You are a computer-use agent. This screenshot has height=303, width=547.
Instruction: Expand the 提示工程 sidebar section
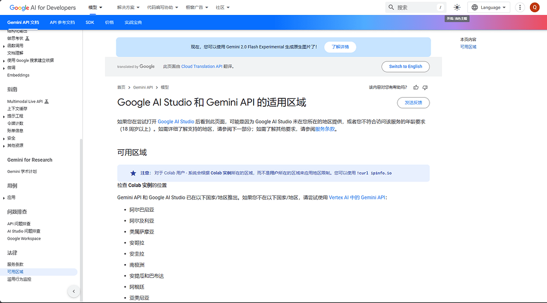click(x=4, y=116)
